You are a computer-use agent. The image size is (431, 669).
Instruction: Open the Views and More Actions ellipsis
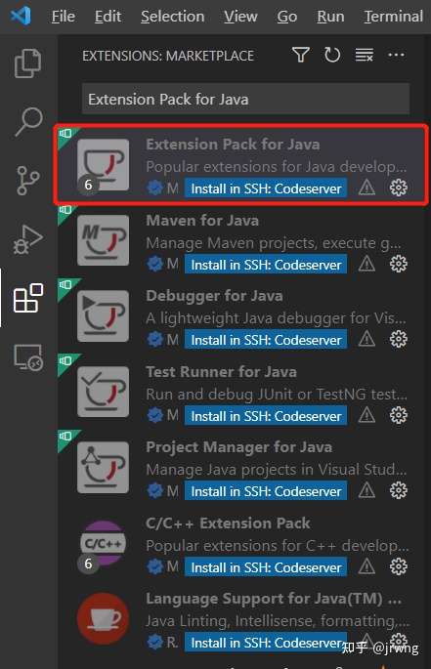pos(397,55)
